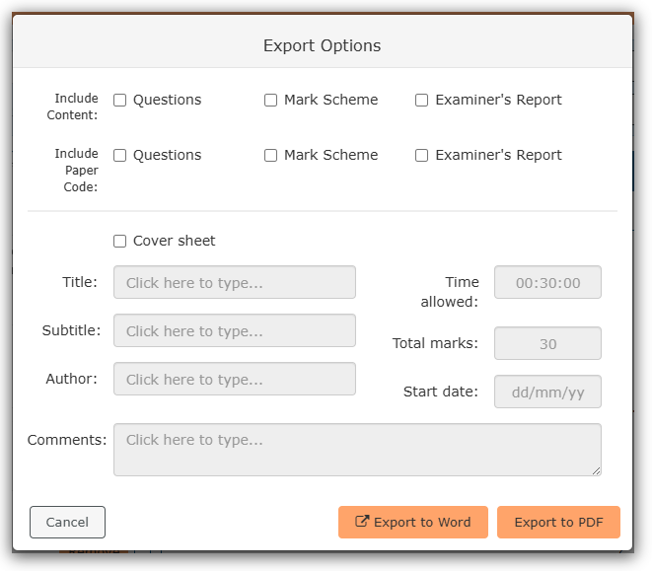The height and width of the screenshot is (571, 652).
Task: Select Examiner's Report for Include Paper Code
Action: 422,155
